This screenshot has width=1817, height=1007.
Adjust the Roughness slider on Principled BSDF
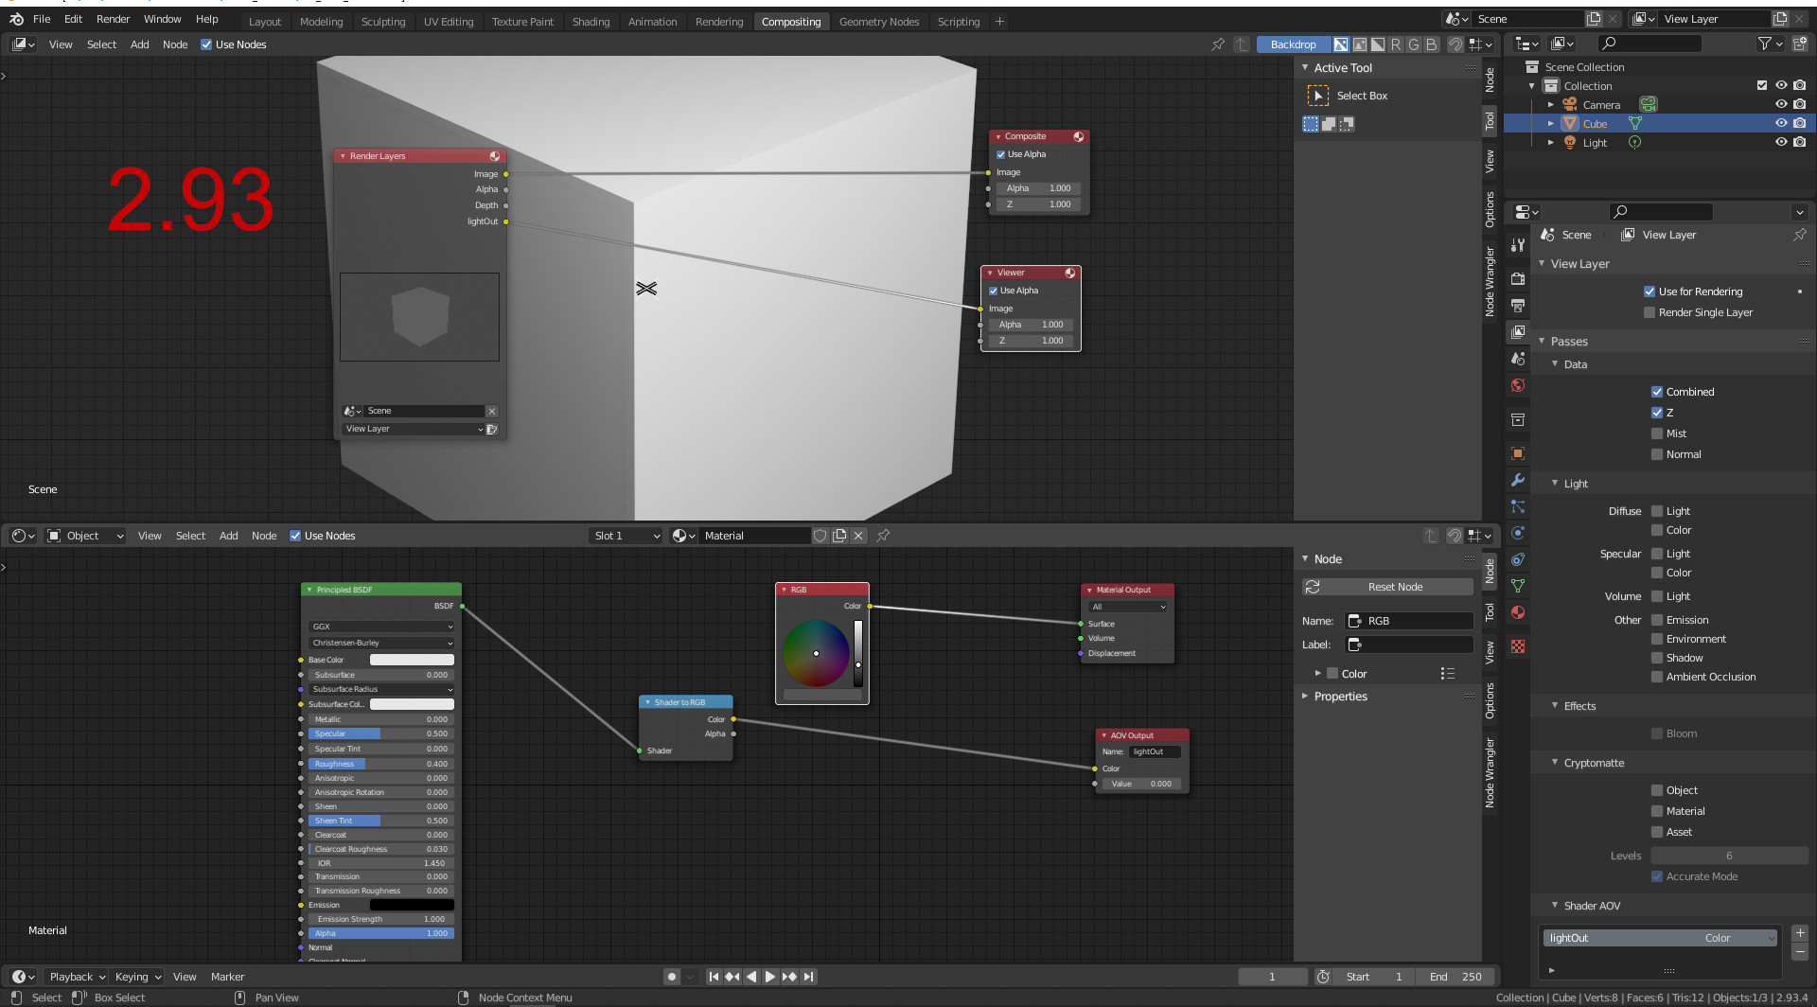(381, 764)
